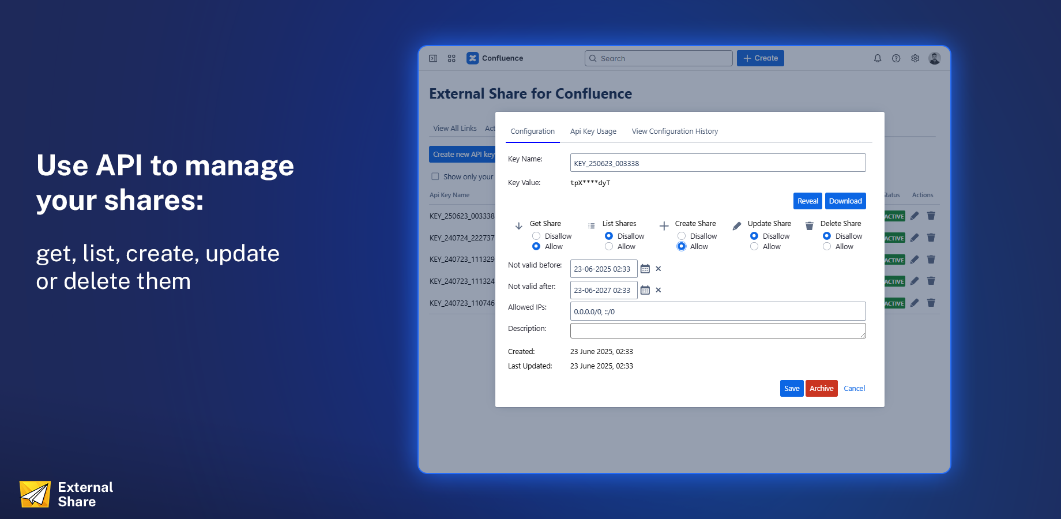Click the Actions column header
The image size is (1061, 519).
[x=923, y=195]
